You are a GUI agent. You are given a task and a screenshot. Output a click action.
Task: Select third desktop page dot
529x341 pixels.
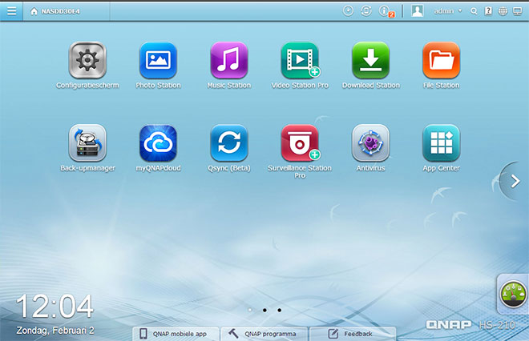coord(280,310)
